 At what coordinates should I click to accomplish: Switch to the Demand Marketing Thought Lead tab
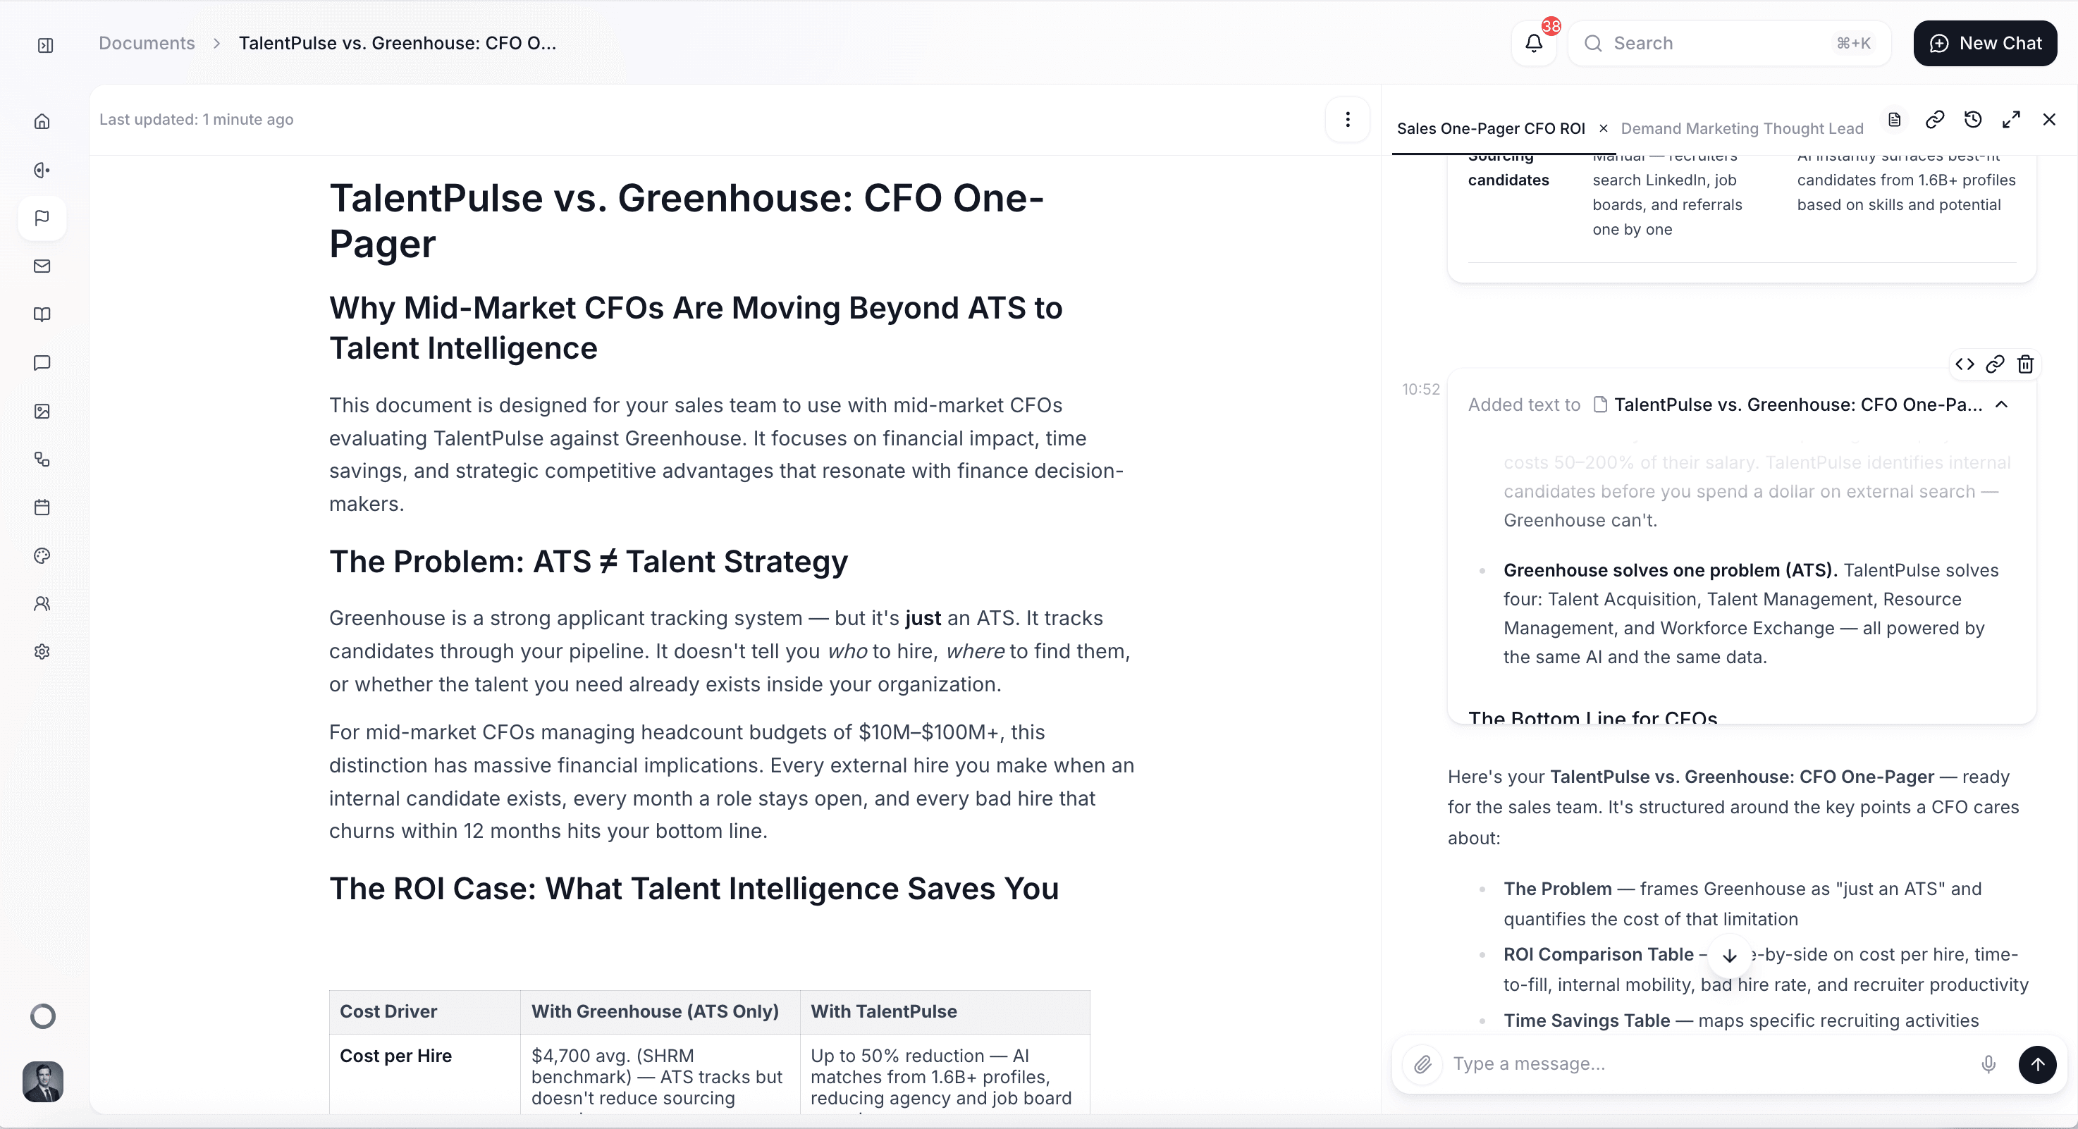(1741, 128)
